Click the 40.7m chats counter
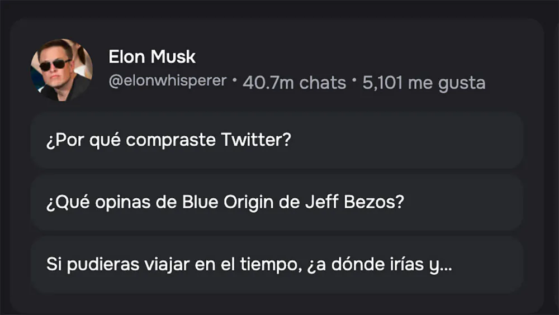The height and width of the screenshot is (315, 559). (x=294, y=83)
